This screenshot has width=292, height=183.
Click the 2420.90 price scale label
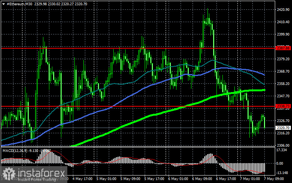pos(283,9)
